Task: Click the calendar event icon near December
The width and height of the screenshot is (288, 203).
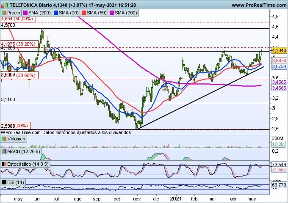Action: [164, 88]
